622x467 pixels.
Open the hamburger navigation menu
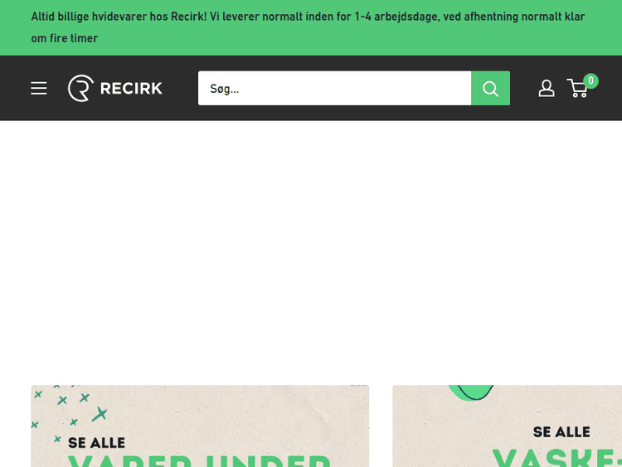click(x=38, y=88)
